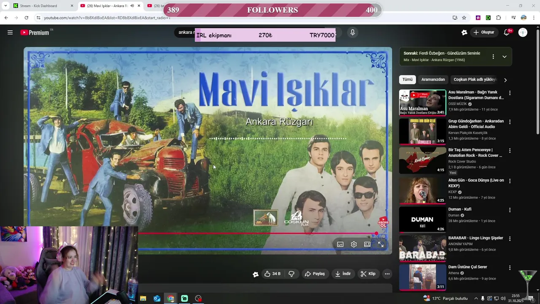Open Chrome profile avatar
This screenshot has width=540, height=304.
(524, 18)
